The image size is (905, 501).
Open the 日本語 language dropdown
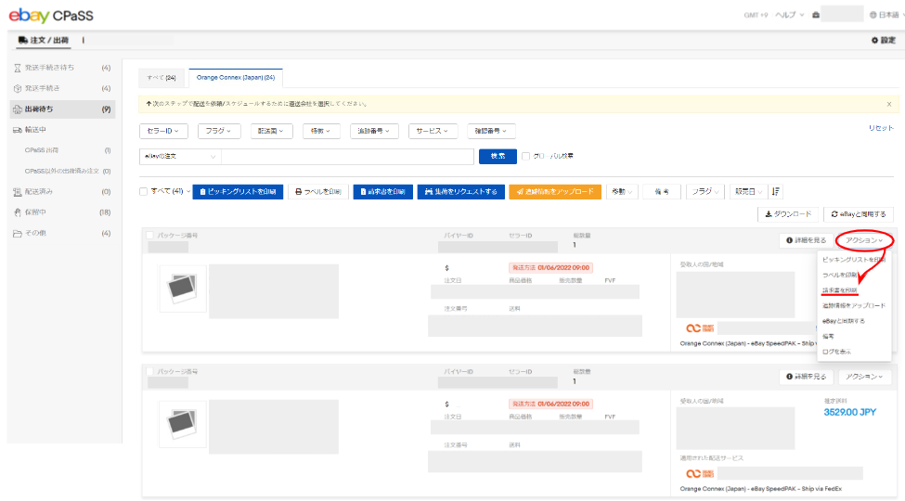pyautogui.click(x=886, y=15)
